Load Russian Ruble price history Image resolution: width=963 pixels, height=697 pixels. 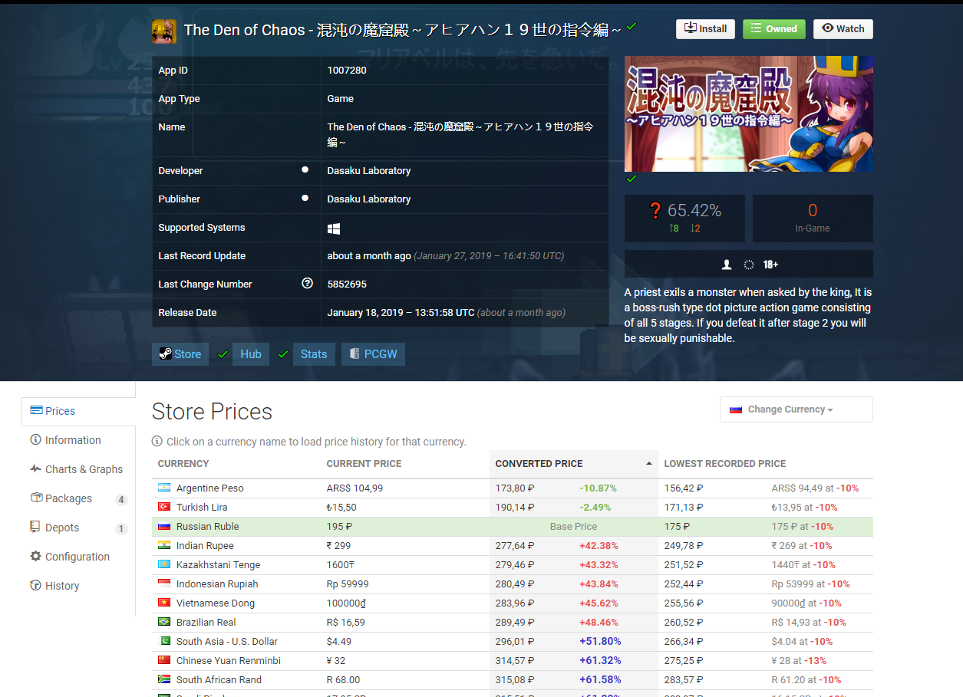(x=207, y=527)
